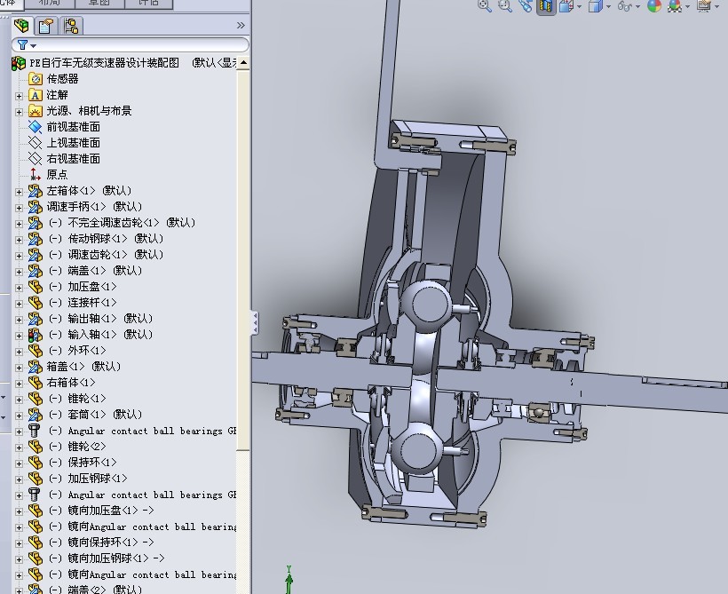728x594 pixels.
Task: Expand the 不完全调速齿轮<1> component
Action: point(19,224)
